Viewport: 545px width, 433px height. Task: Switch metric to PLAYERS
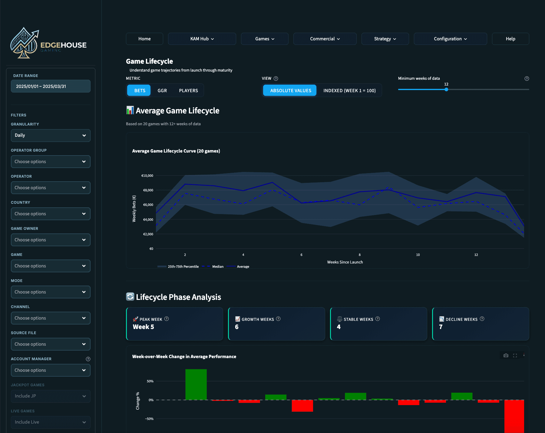188,90
